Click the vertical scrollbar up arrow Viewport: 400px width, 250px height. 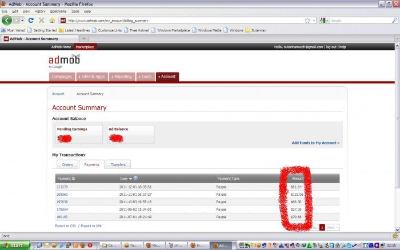point(397,46)
